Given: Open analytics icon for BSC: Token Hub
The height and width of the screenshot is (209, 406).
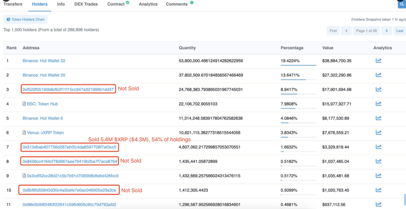Looking at the screenshot, I should 378,104.
